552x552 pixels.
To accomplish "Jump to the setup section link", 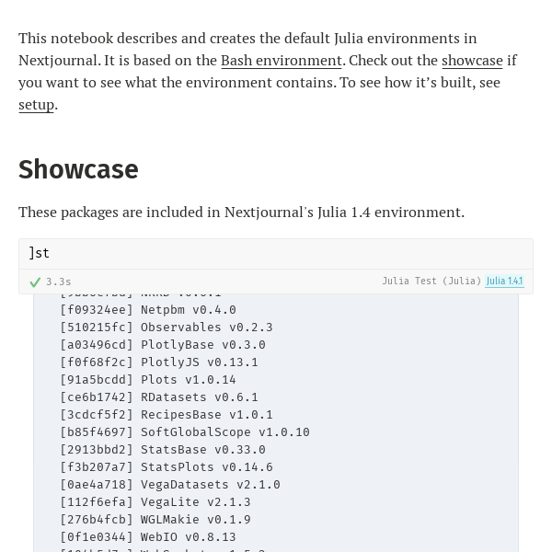I will (x=36, y=105).
